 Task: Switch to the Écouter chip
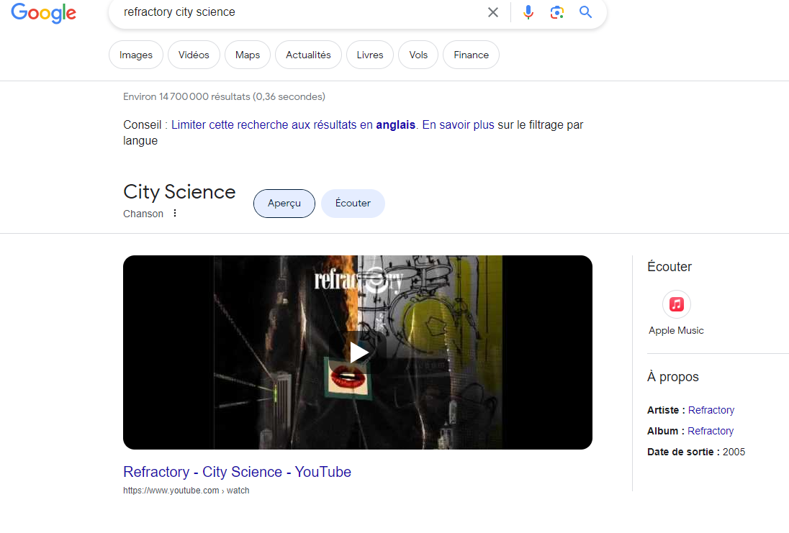coord(353,204)
